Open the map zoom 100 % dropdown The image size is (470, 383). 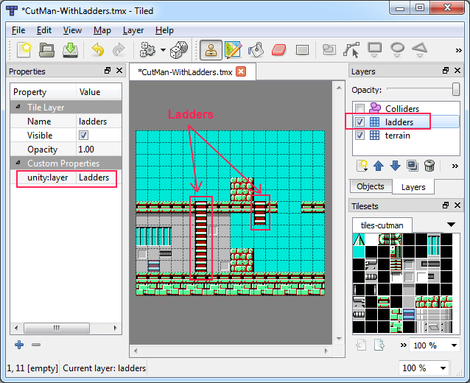click(443, 368)
